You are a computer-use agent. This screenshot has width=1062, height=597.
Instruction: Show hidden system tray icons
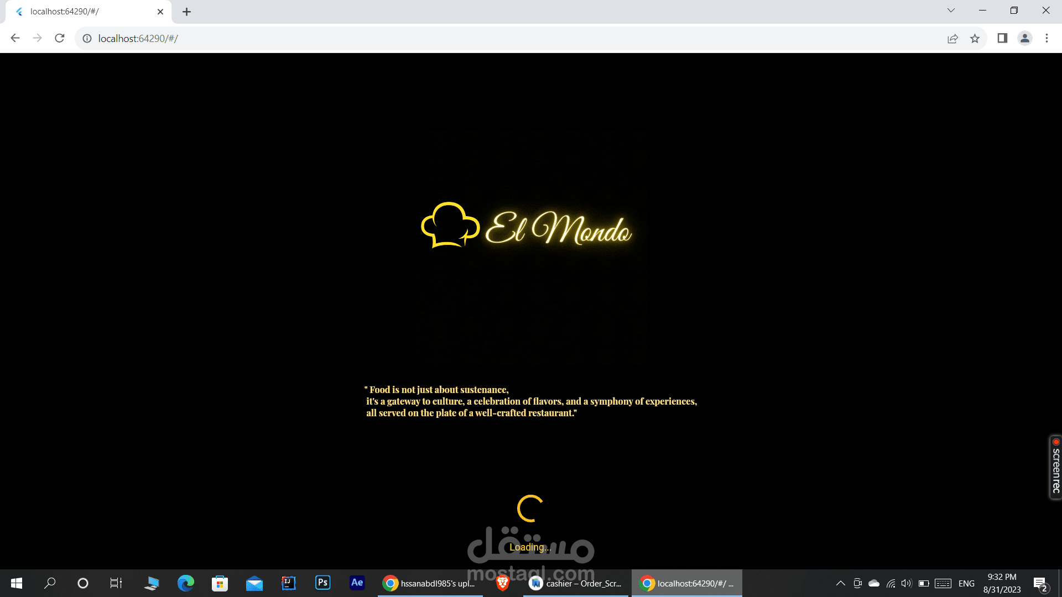click(840, 583)
